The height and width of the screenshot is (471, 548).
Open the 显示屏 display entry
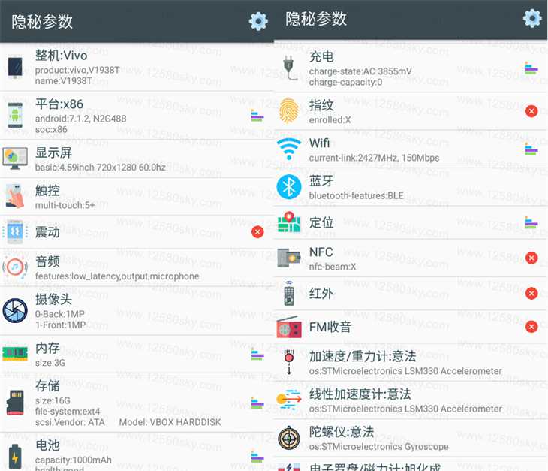click(137, 159)
